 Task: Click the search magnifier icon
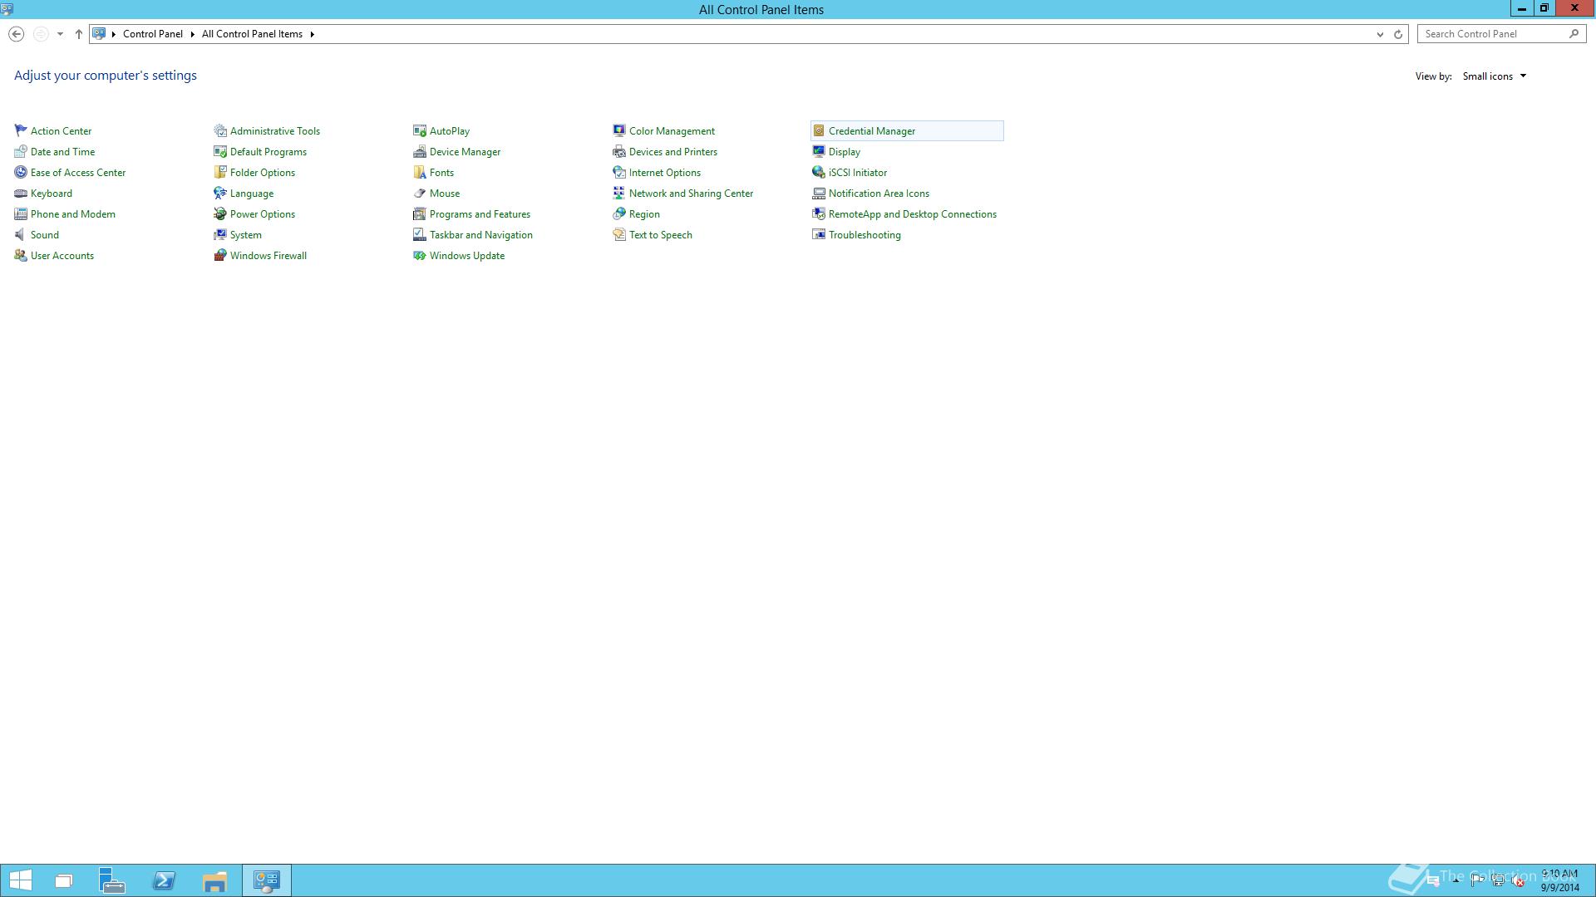(x=1574, y=34)
